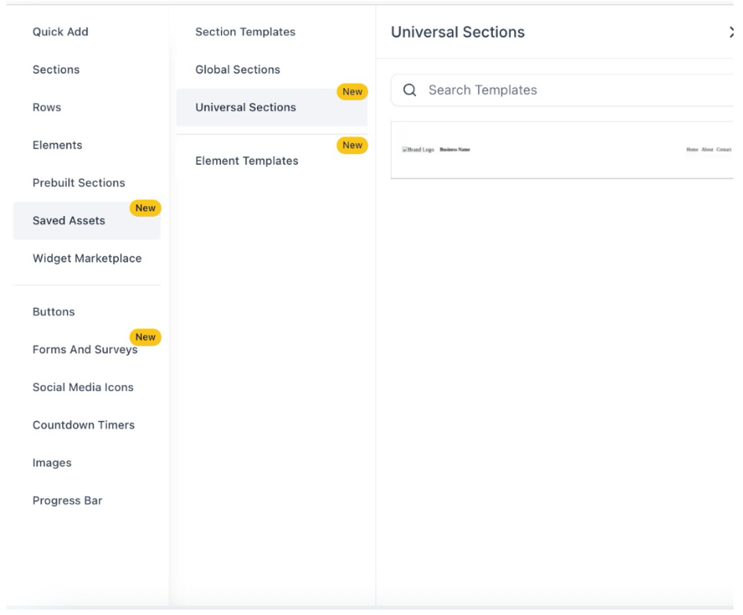Select the Saved Assets item

68,221
